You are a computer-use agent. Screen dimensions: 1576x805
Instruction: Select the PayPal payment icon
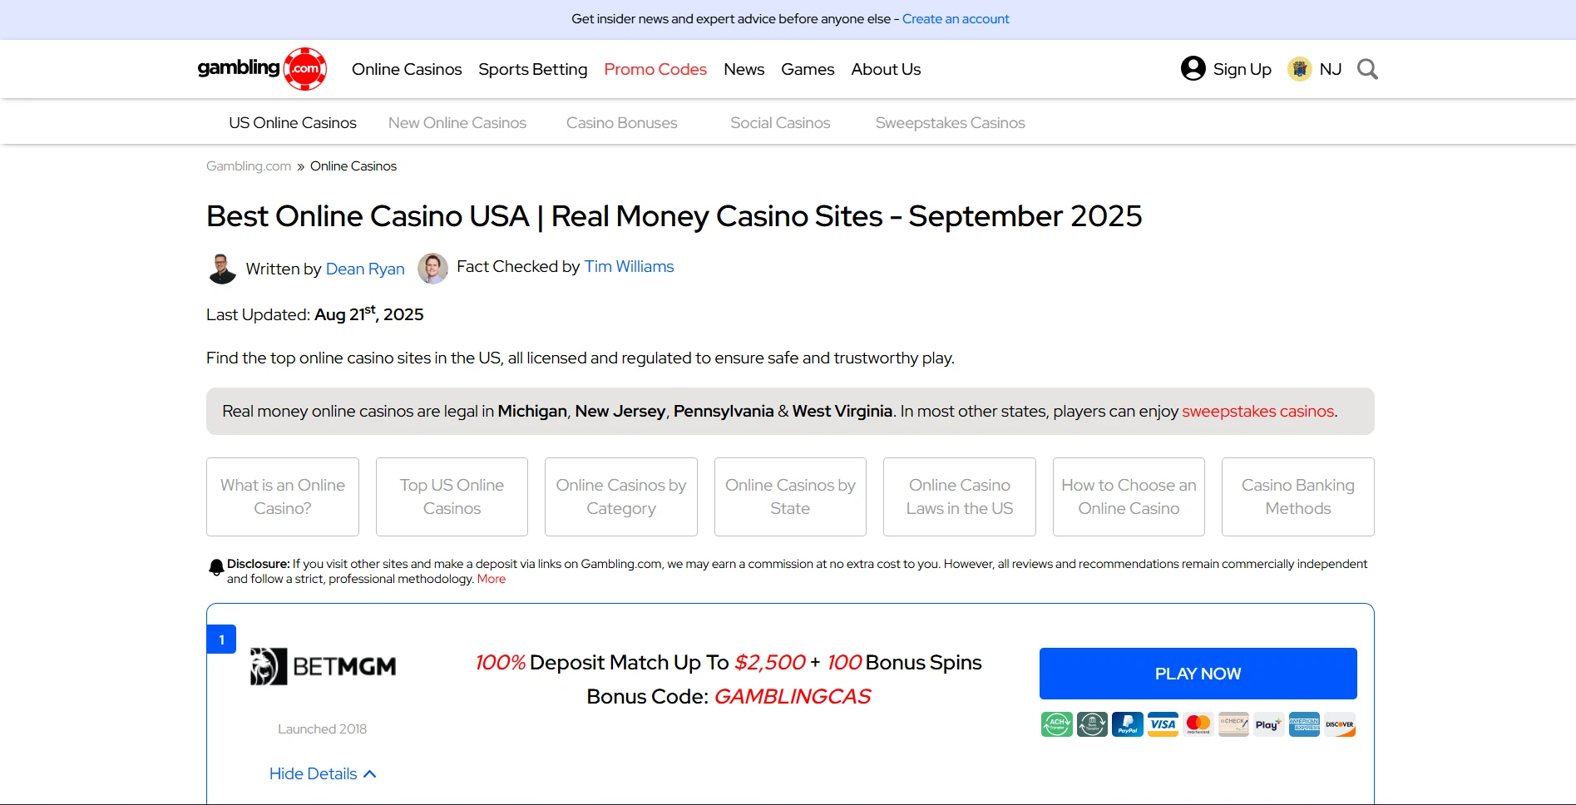tap(1127, 724)
